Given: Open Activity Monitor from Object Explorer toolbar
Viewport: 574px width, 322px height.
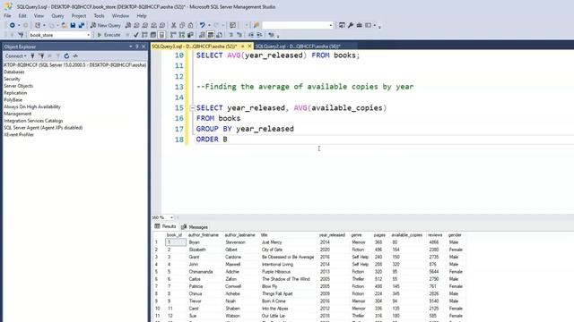Looking at the screenshot, I should (x=75, y=55).
